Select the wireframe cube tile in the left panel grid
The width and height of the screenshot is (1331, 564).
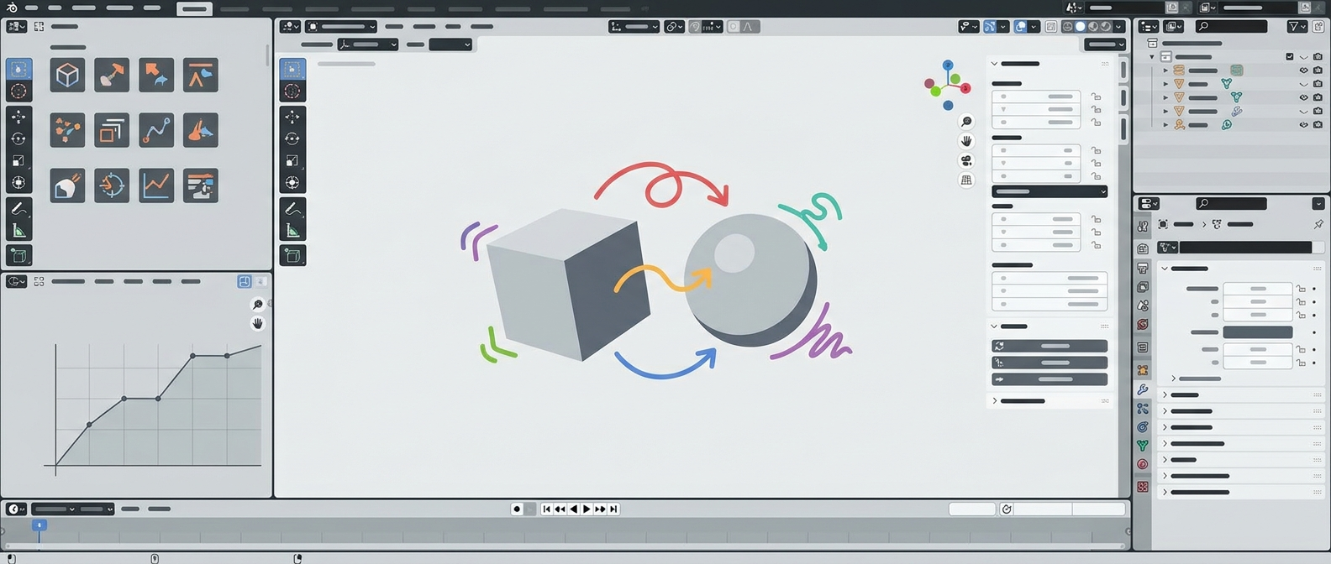click(67, 76)
